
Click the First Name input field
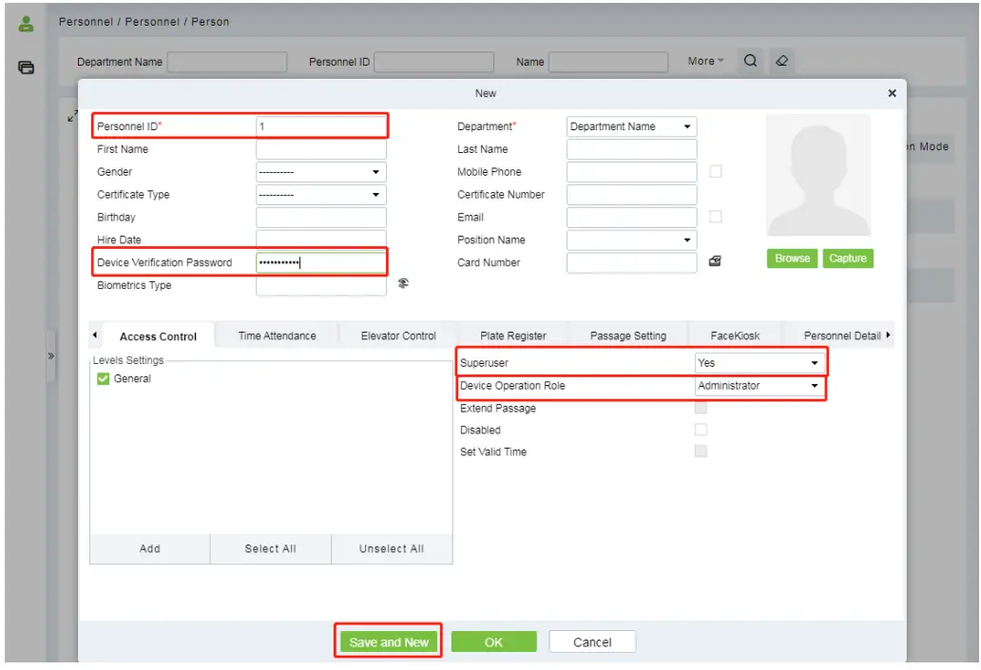(321, 149)
